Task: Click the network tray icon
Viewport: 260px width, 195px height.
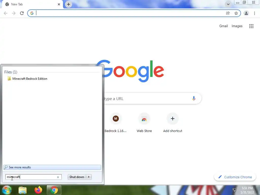Action: pos(234,190)
